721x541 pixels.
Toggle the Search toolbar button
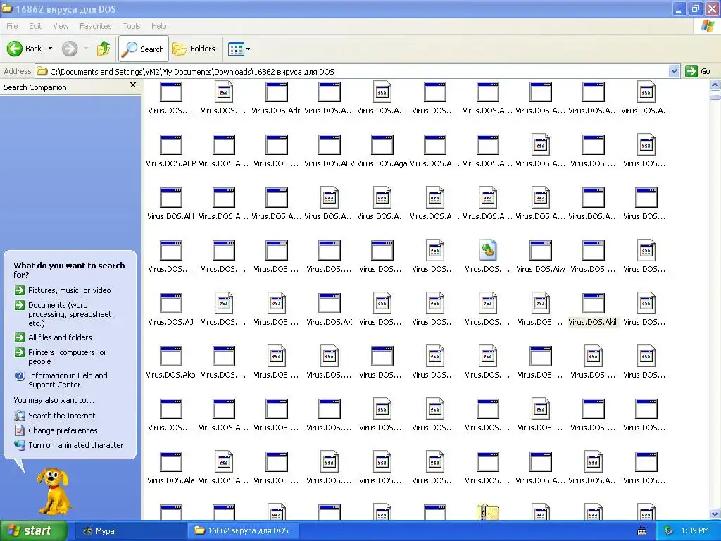pyautogui.click(x=144, y=49)
